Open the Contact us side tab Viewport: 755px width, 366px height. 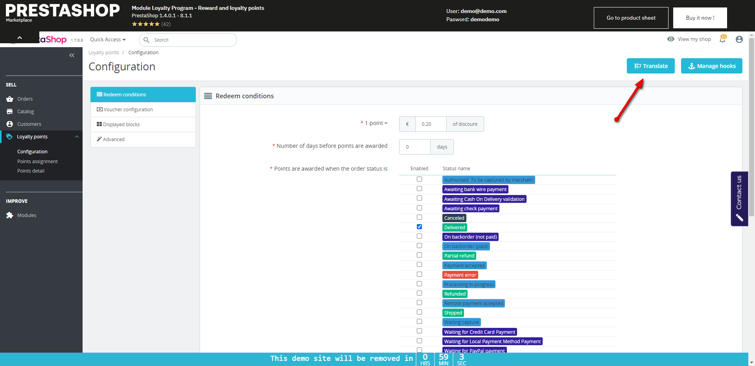(739, 199)
